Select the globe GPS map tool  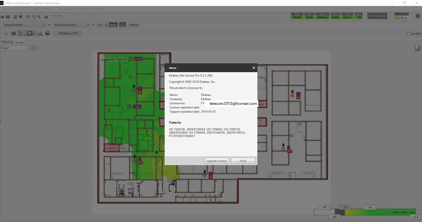click(47, 33)
